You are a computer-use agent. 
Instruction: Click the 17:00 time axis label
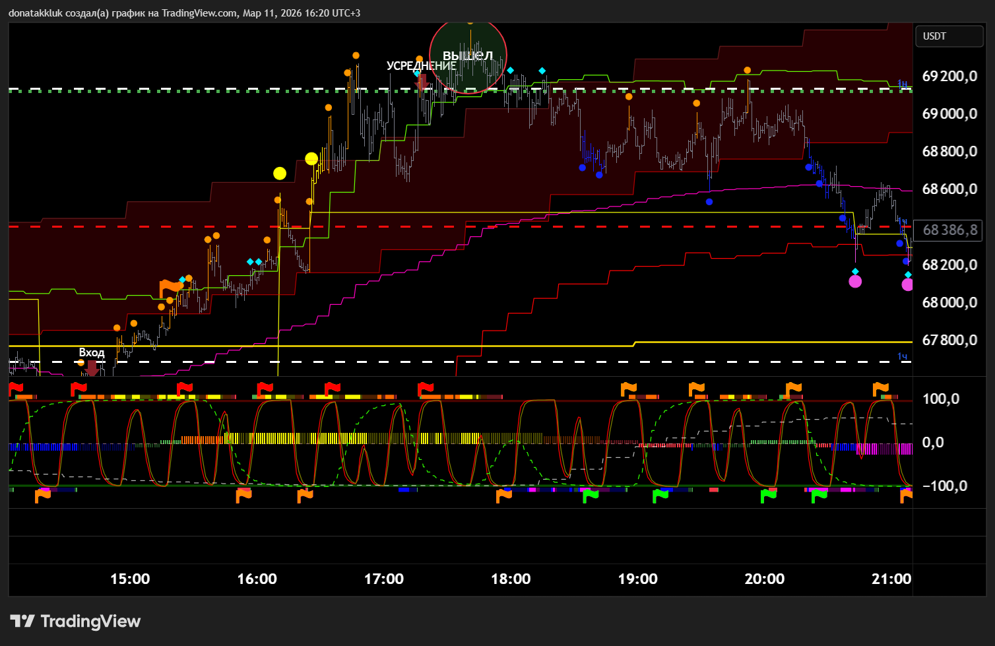[384, 579]
